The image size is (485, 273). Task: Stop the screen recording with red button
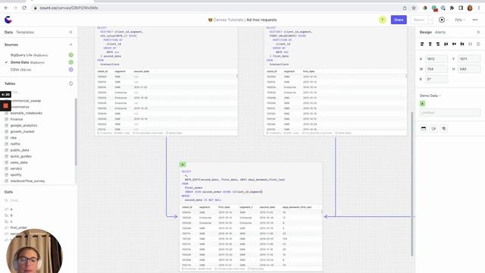[x=5, y=106]
